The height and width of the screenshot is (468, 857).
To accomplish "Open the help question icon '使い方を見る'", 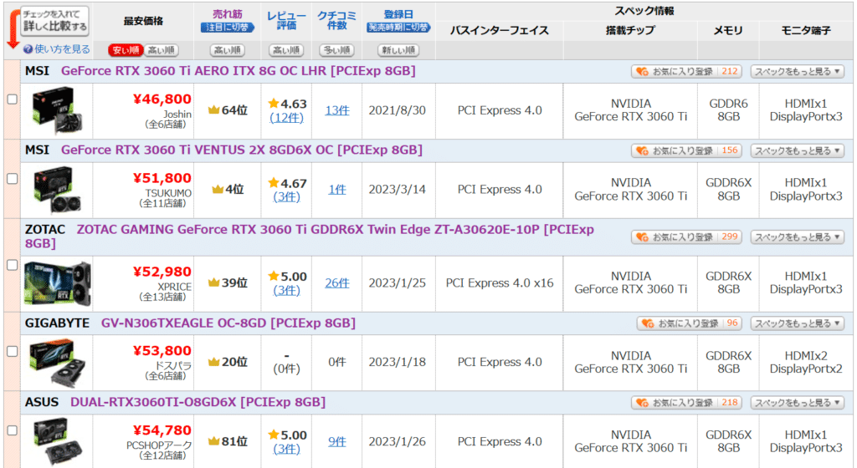I will [x=28, y=49].
